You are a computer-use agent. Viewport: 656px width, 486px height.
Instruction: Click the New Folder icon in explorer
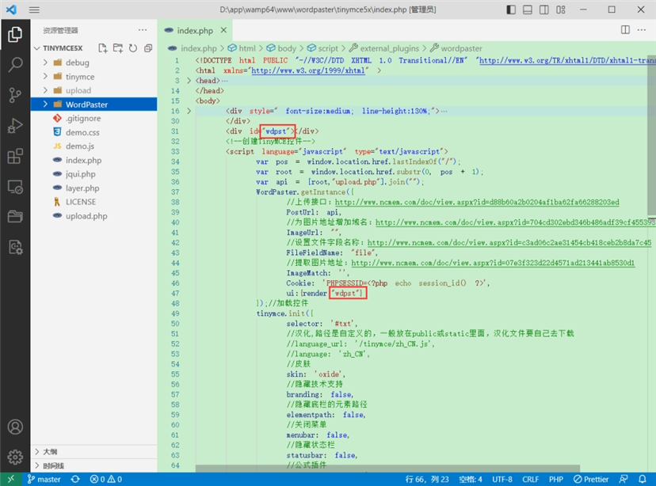(x=118, y=48)
